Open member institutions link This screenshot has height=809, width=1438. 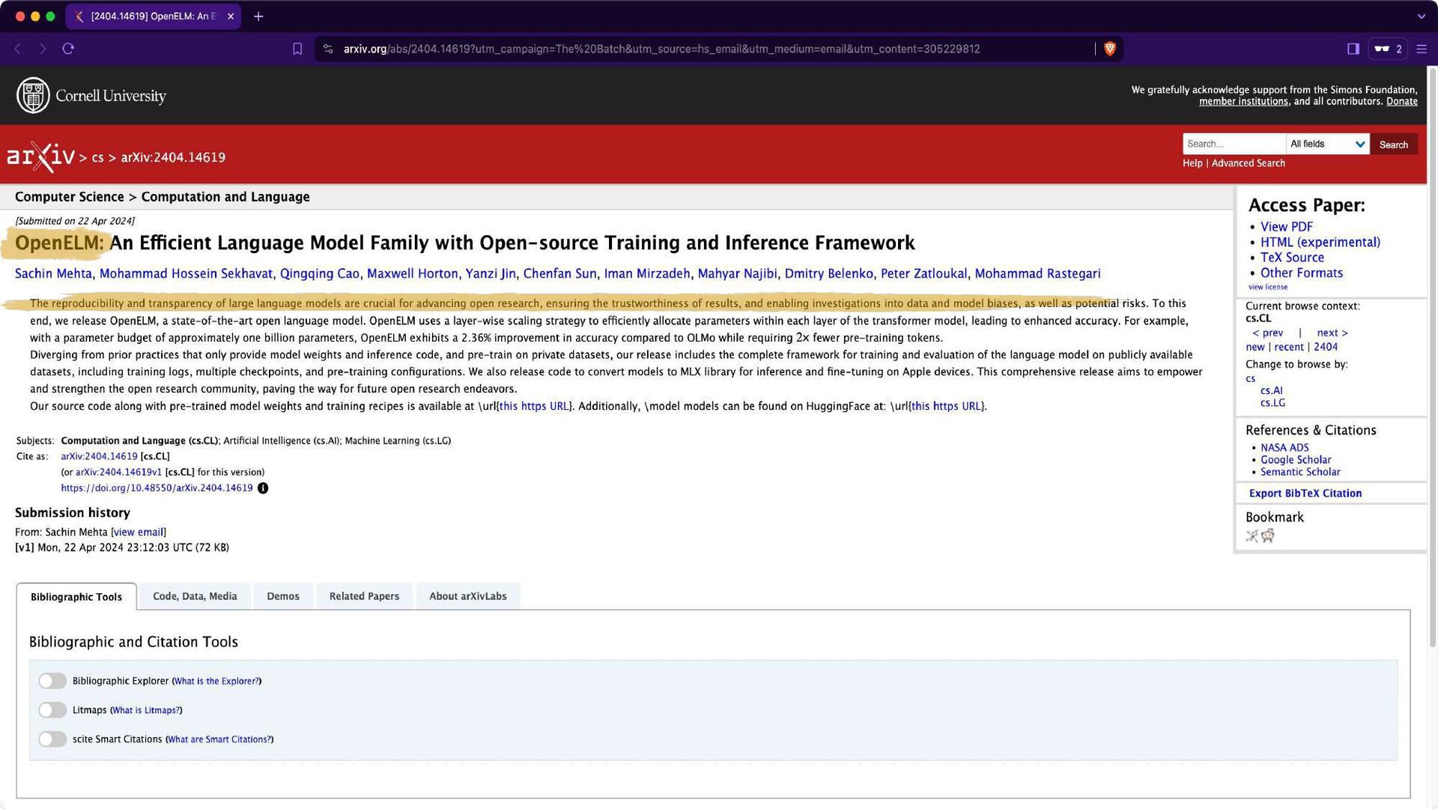(1243, 102)
